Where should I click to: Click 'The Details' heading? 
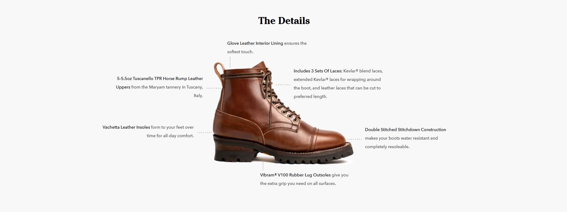[284, 21]
